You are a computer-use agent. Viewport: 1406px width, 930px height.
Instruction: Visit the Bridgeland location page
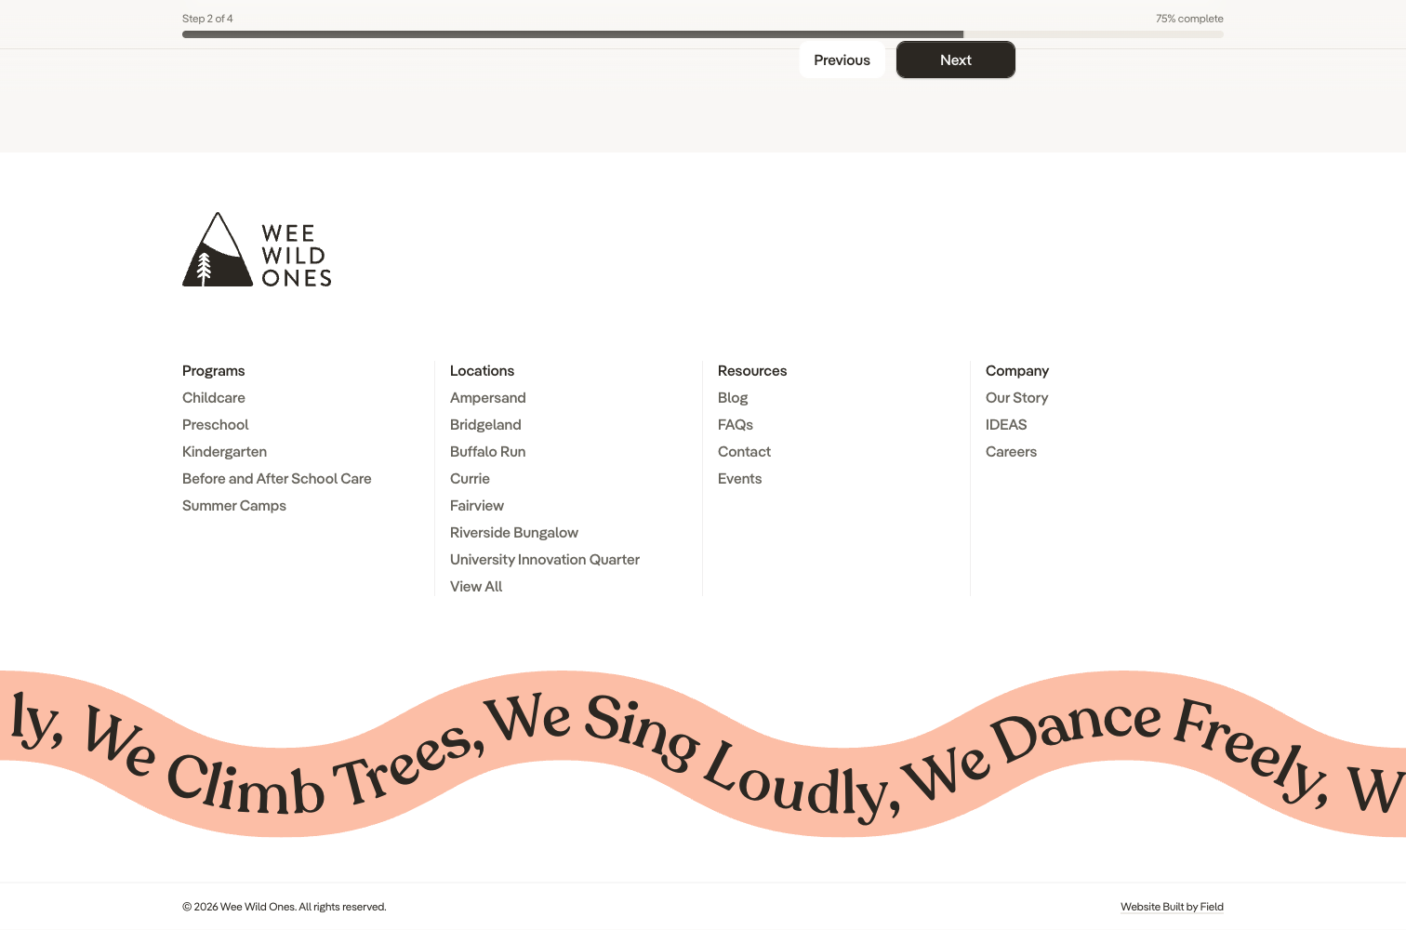coord(485,424)
